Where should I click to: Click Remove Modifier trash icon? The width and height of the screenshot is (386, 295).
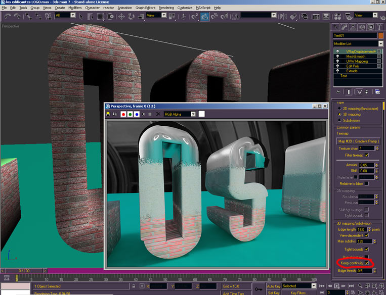367,92
